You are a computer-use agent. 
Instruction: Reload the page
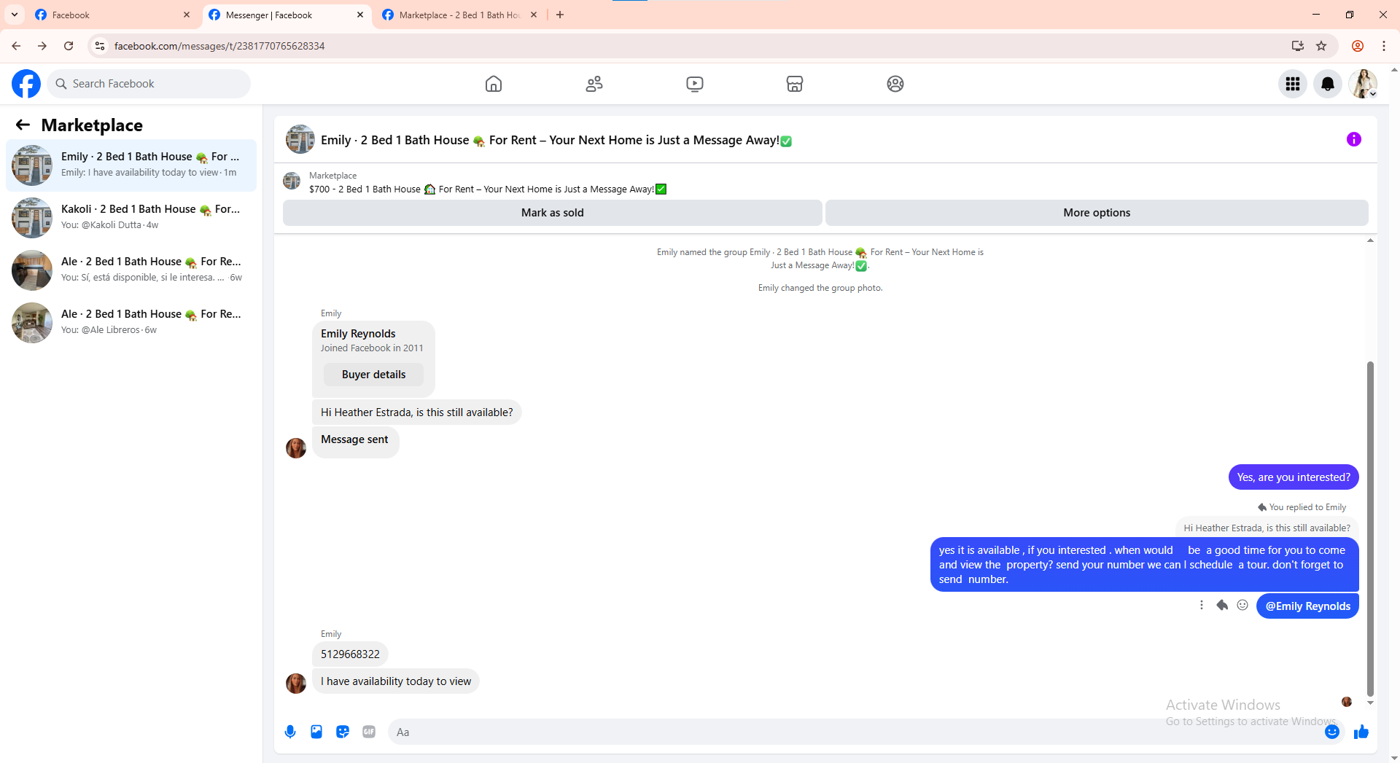(x=69, y=46)
